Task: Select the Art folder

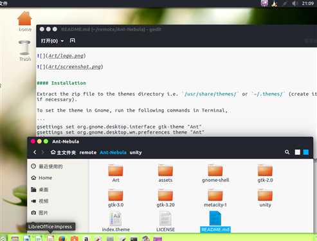Action: click(116, 173)
